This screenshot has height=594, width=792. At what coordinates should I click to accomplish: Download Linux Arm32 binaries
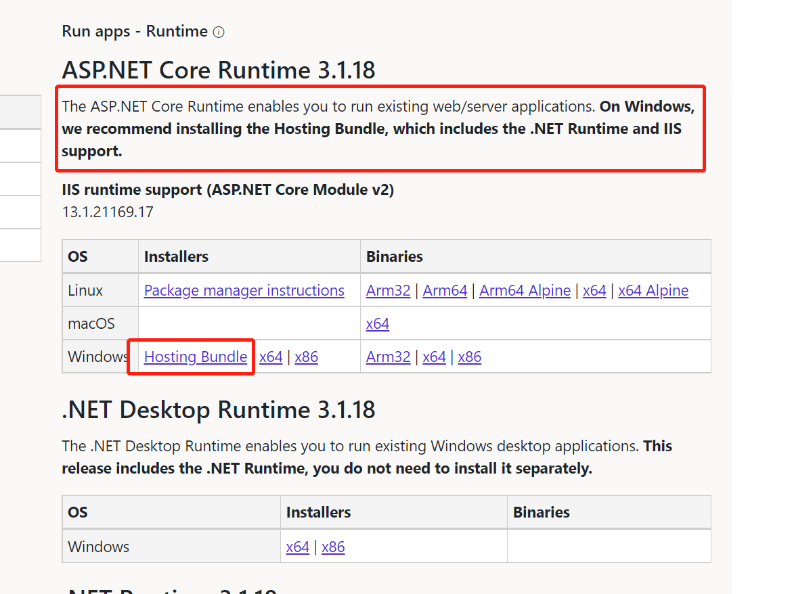pyautogui.click(x=388, y=291)
